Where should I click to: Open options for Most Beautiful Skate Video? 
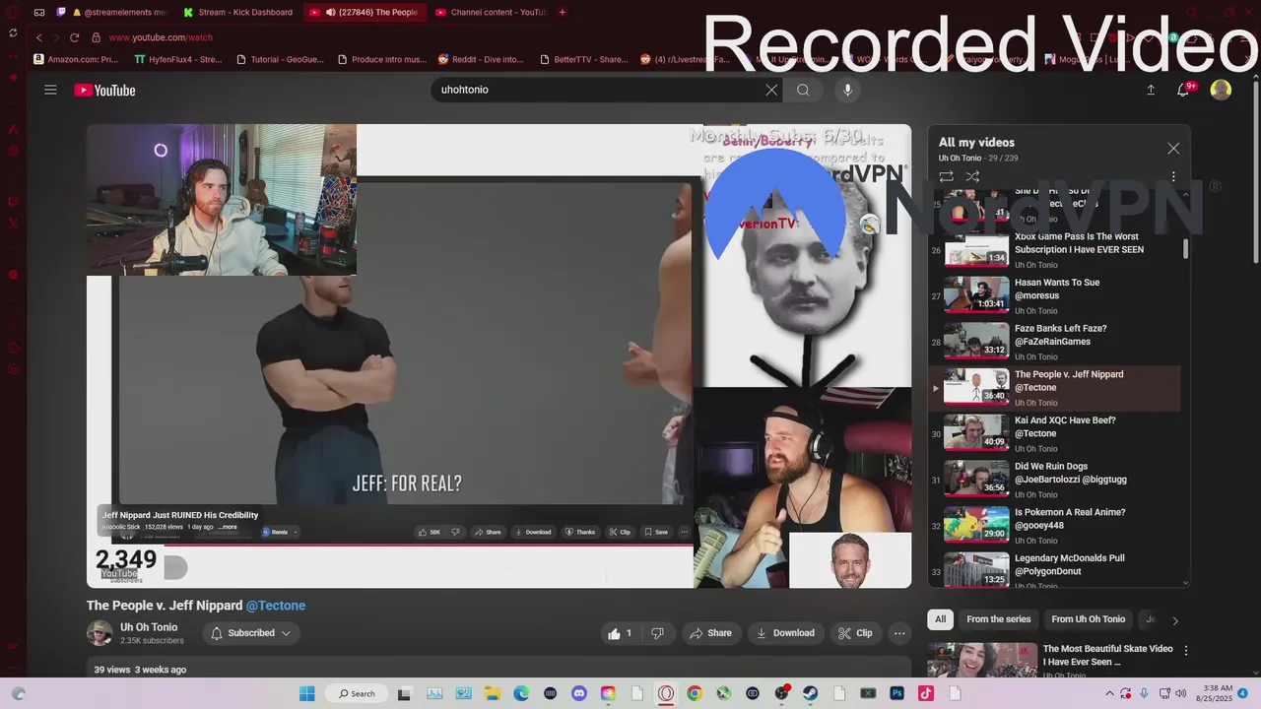coord(1186,651)
